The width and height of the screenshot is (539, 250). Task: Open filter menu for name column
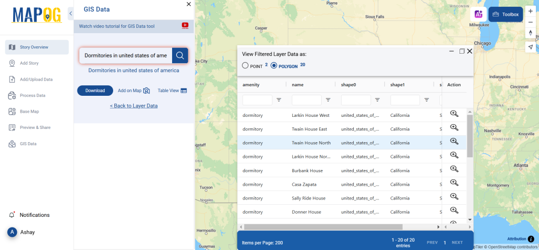[328, 99]
